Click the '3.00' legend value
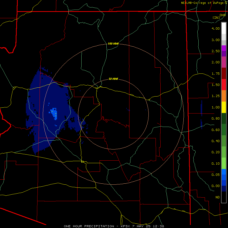This screenshot has width=228, height=228. tap(216, 40)
